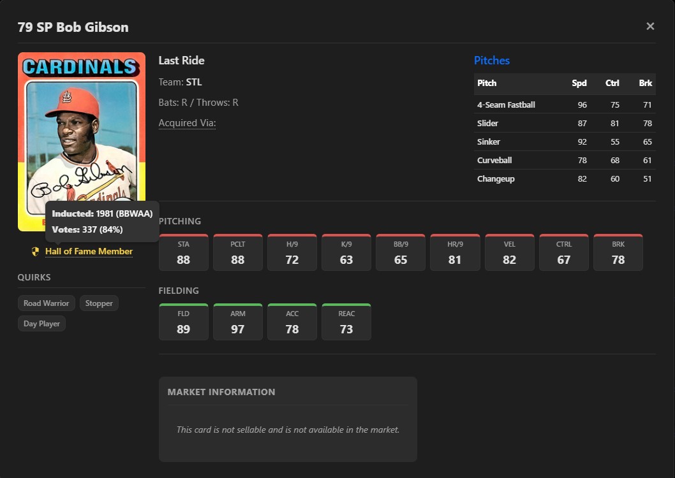
Task: Click the HR/9 81 stat tile
Action: pyautogui.click(x=455, y=252)
